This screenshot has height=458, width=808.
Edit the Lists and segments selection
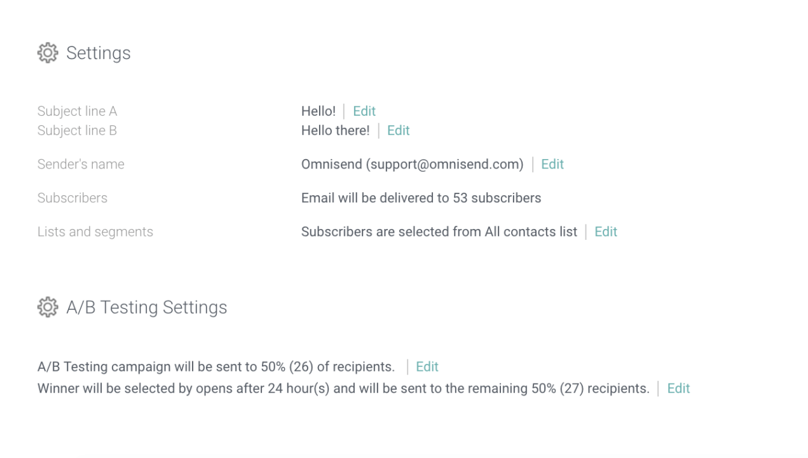click(x=605, y=232)
